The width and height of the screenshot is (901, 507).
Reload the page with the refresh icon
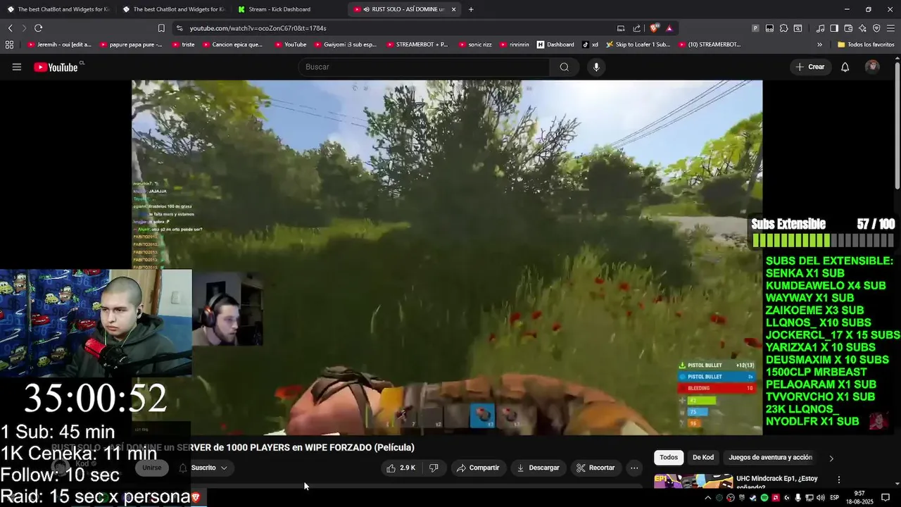pos(38,28)
